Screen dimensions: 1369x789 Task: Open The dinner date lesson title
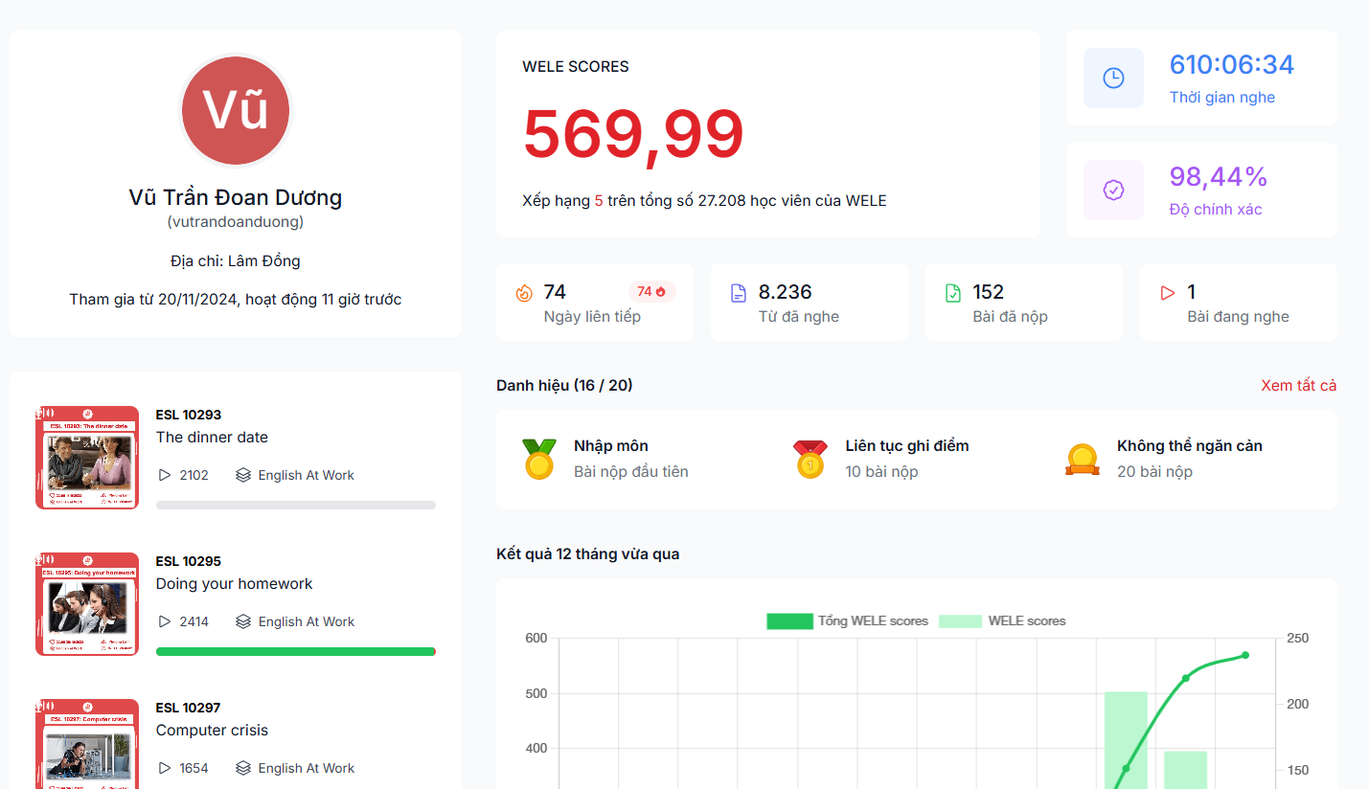(x=212, y=438)
